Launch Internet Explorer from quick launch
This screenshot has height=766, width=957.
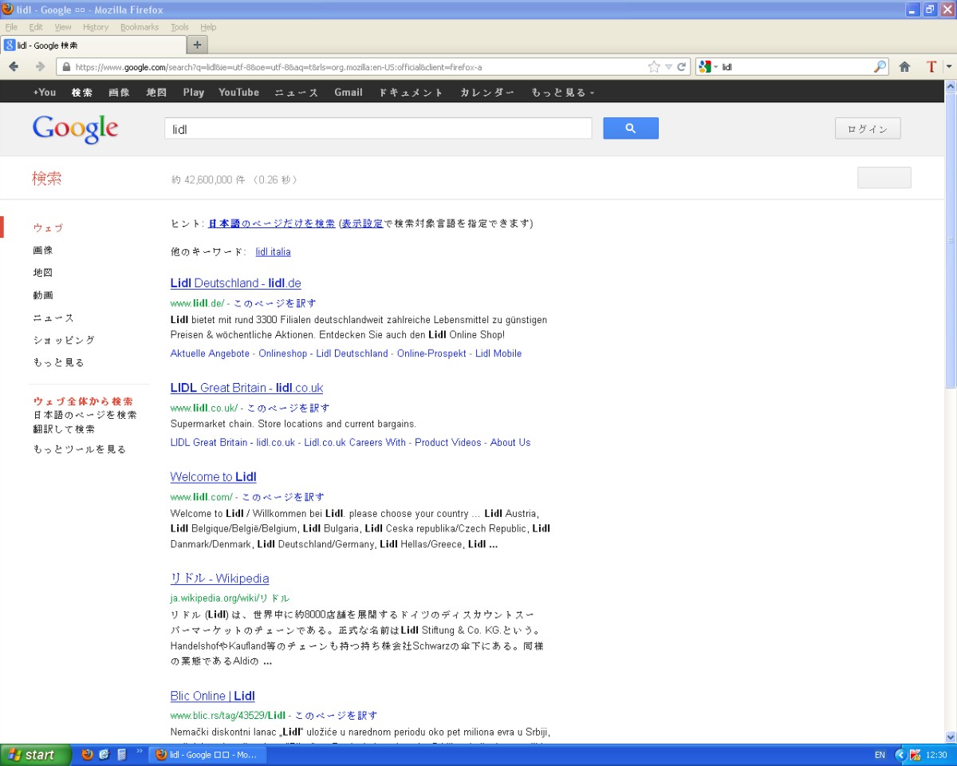104,754
